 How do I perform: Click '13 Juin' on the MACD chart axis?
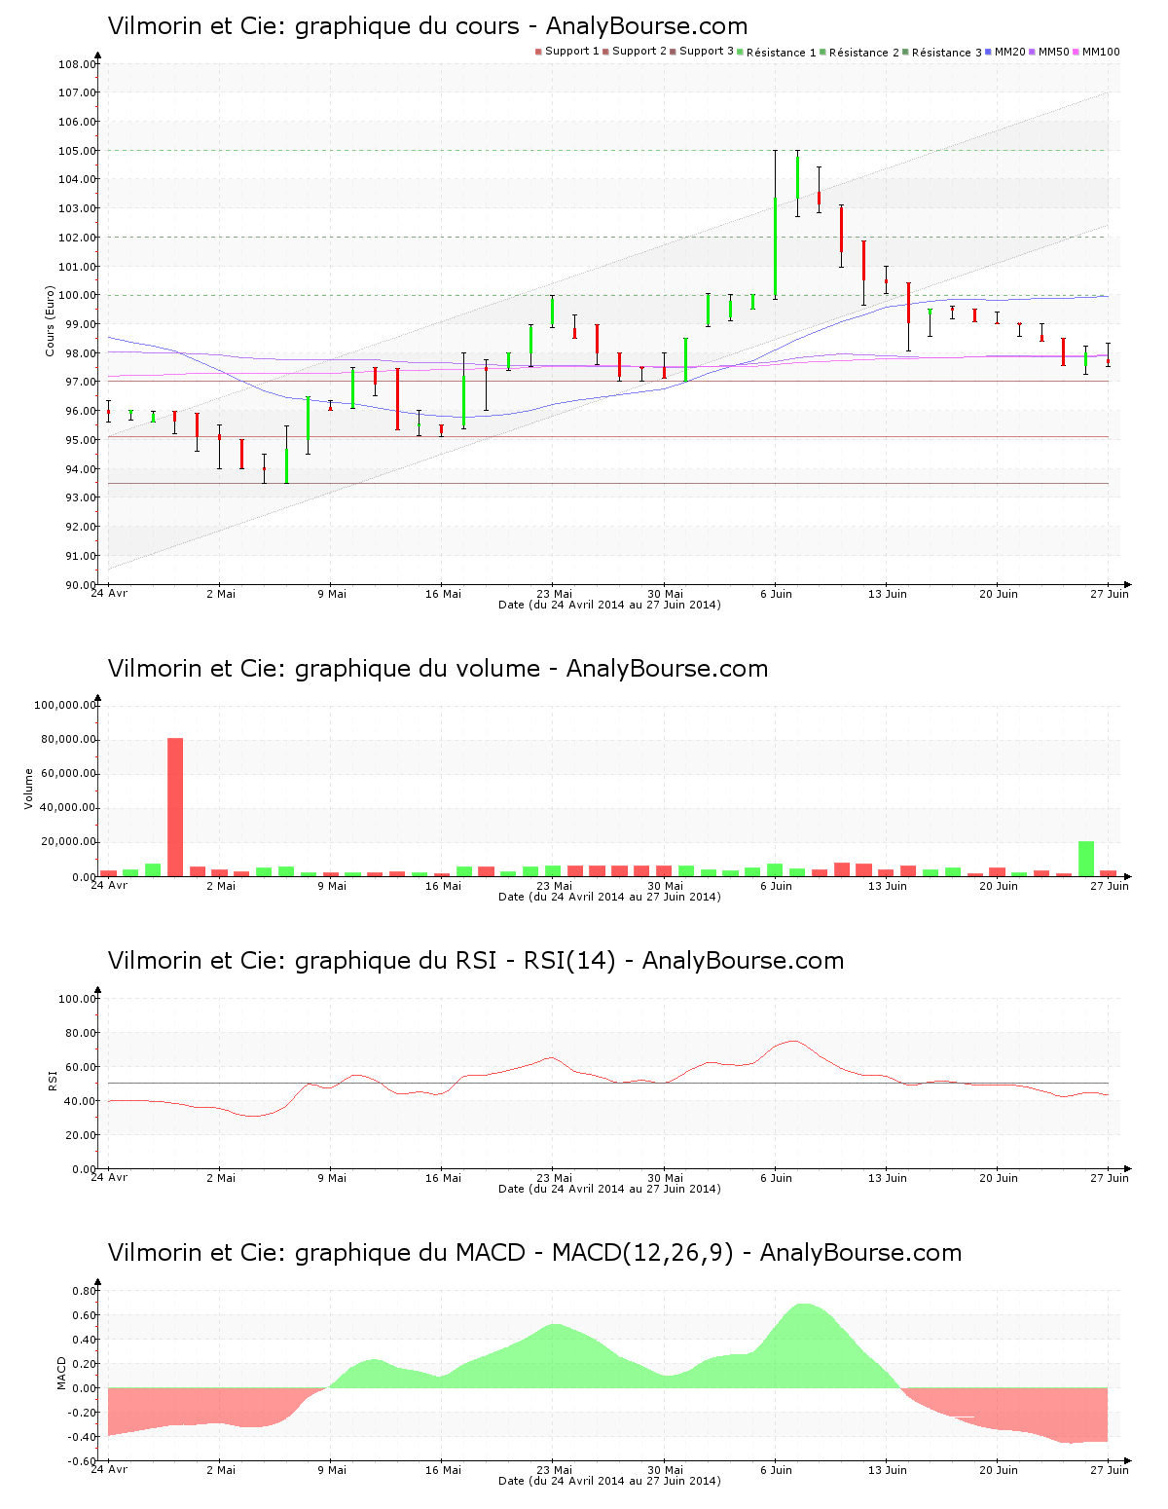[888, 1470]
